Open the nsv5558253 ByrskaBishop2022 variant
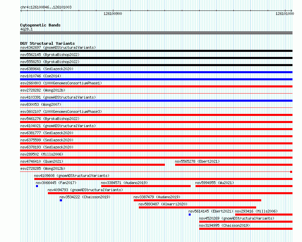The height and width of the screenshot is (242, 302). click(50, 62)
